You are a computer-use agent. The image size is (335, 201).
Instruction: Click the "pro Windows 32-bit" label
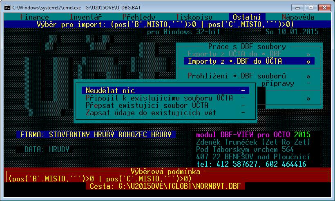click(x=183, y=32)
